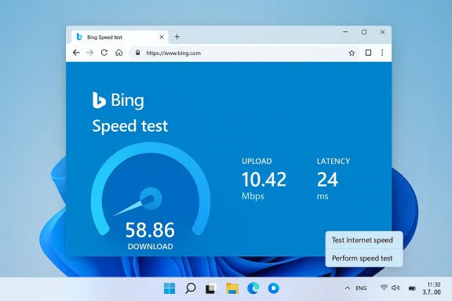452x301 pixels.
Task: Click the DOWNLOAD label under the gauge
Action: 151,247
